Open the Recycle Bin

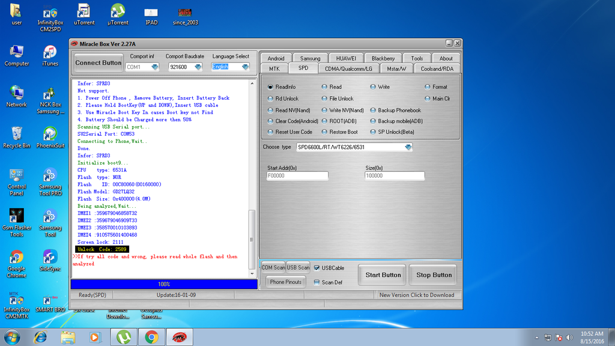[16, 138]
